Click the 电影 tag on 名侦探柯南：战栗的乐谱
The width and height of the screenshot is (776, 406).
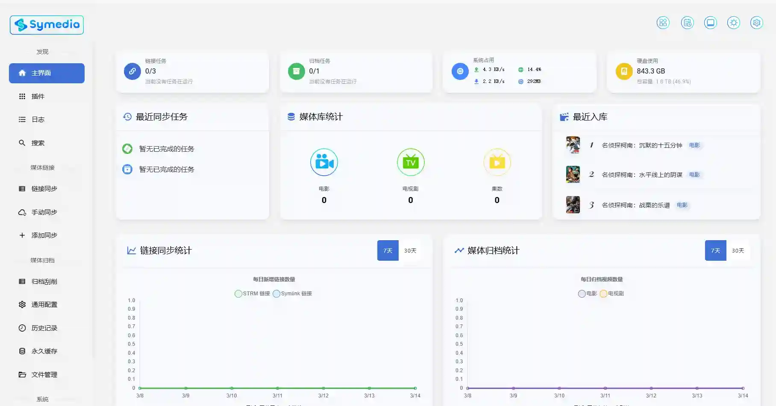tap(682, 205)
